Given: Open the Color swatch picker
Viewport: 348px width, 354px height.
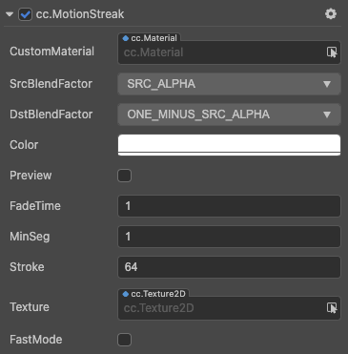Looking at the screenshot, I should coord(229,145).
